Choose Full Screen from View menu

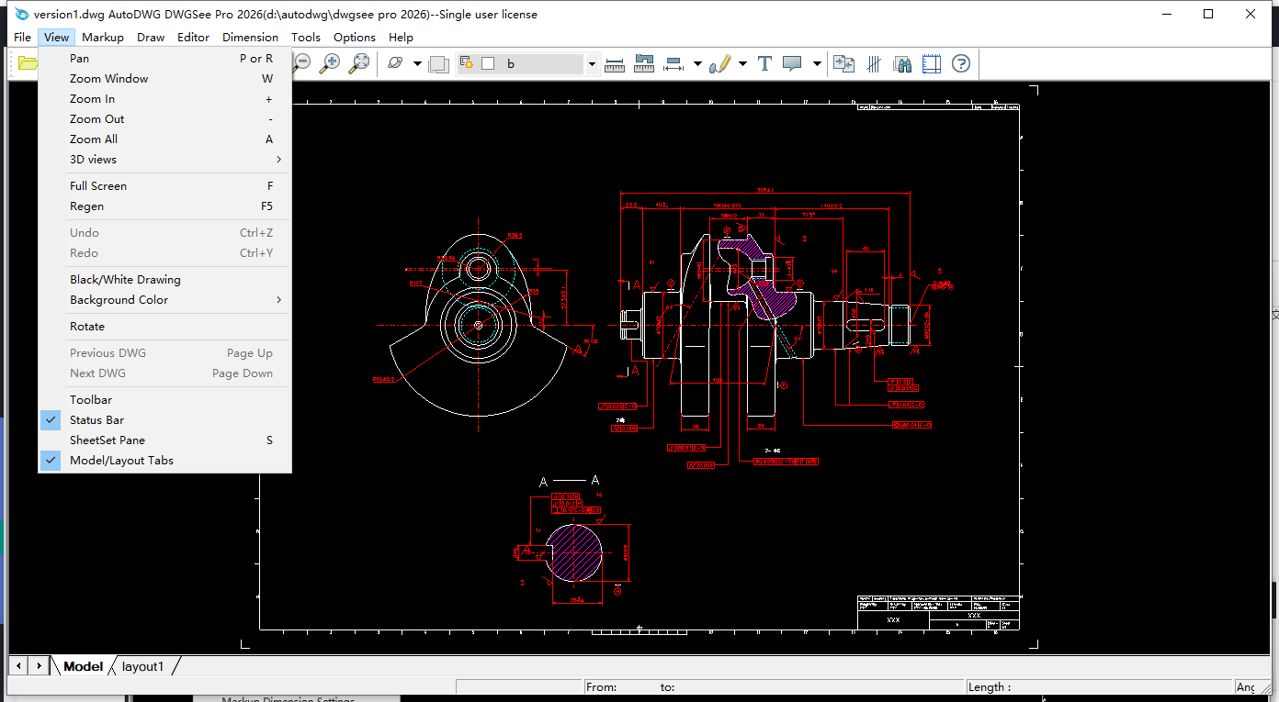pos(165,186)
